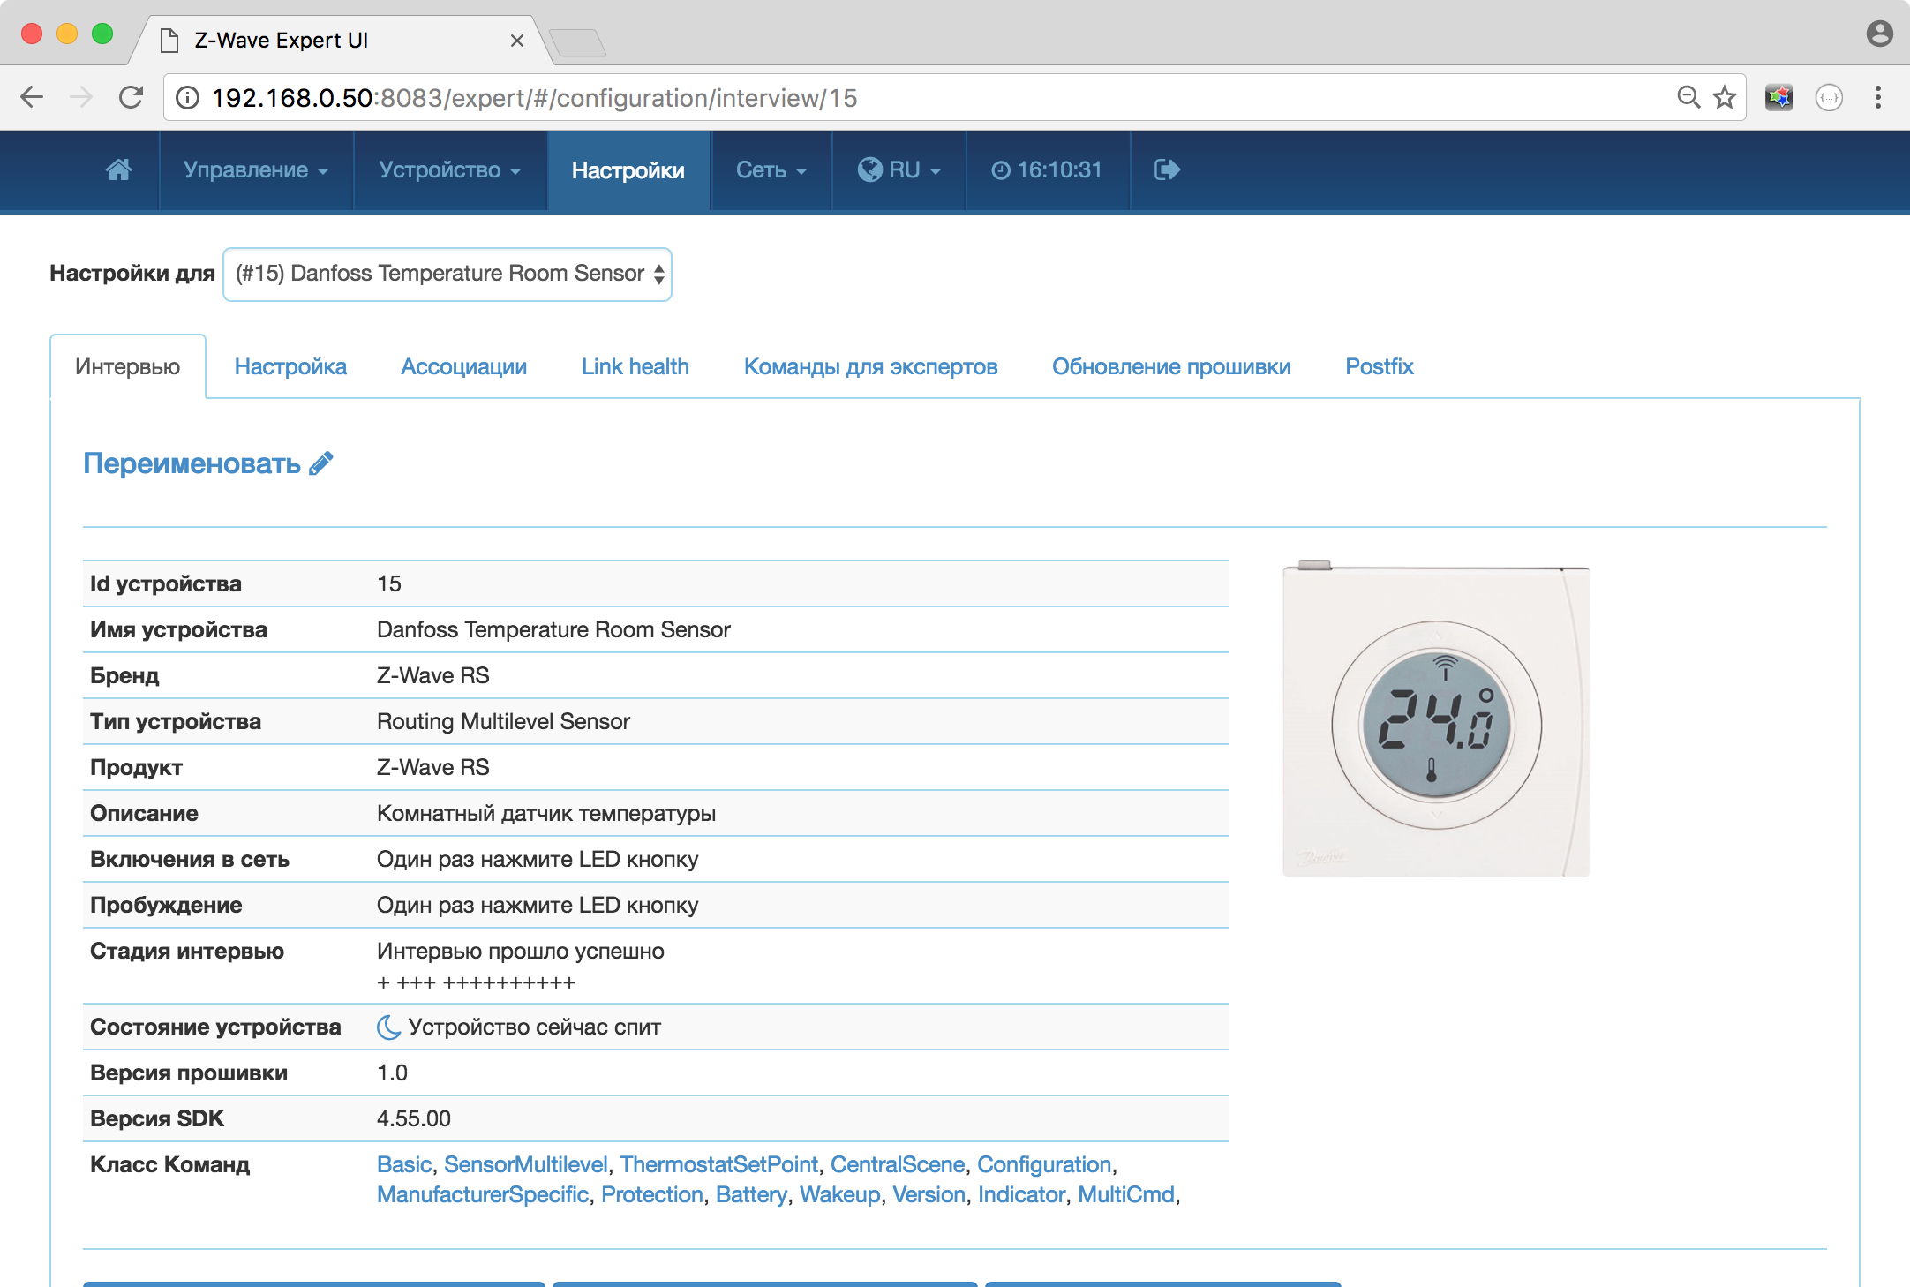1910x1287 pixels.
Task: Select the Настройки navbar item
Action: click(x=628, y=169)
